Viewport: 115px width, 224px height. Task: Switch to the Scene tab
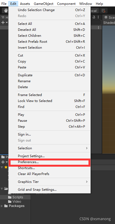109,17
